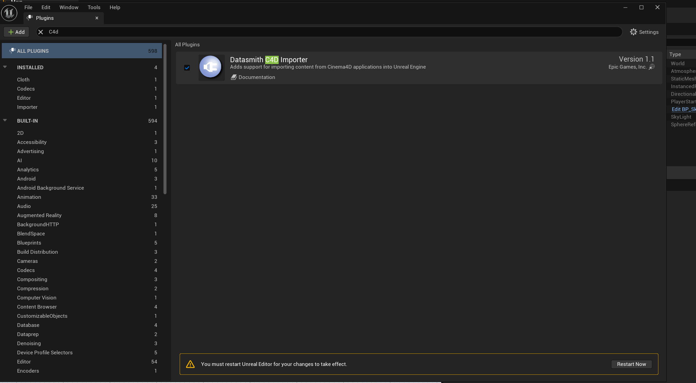
Task: Close the Plugins tab
Action: 97,18
